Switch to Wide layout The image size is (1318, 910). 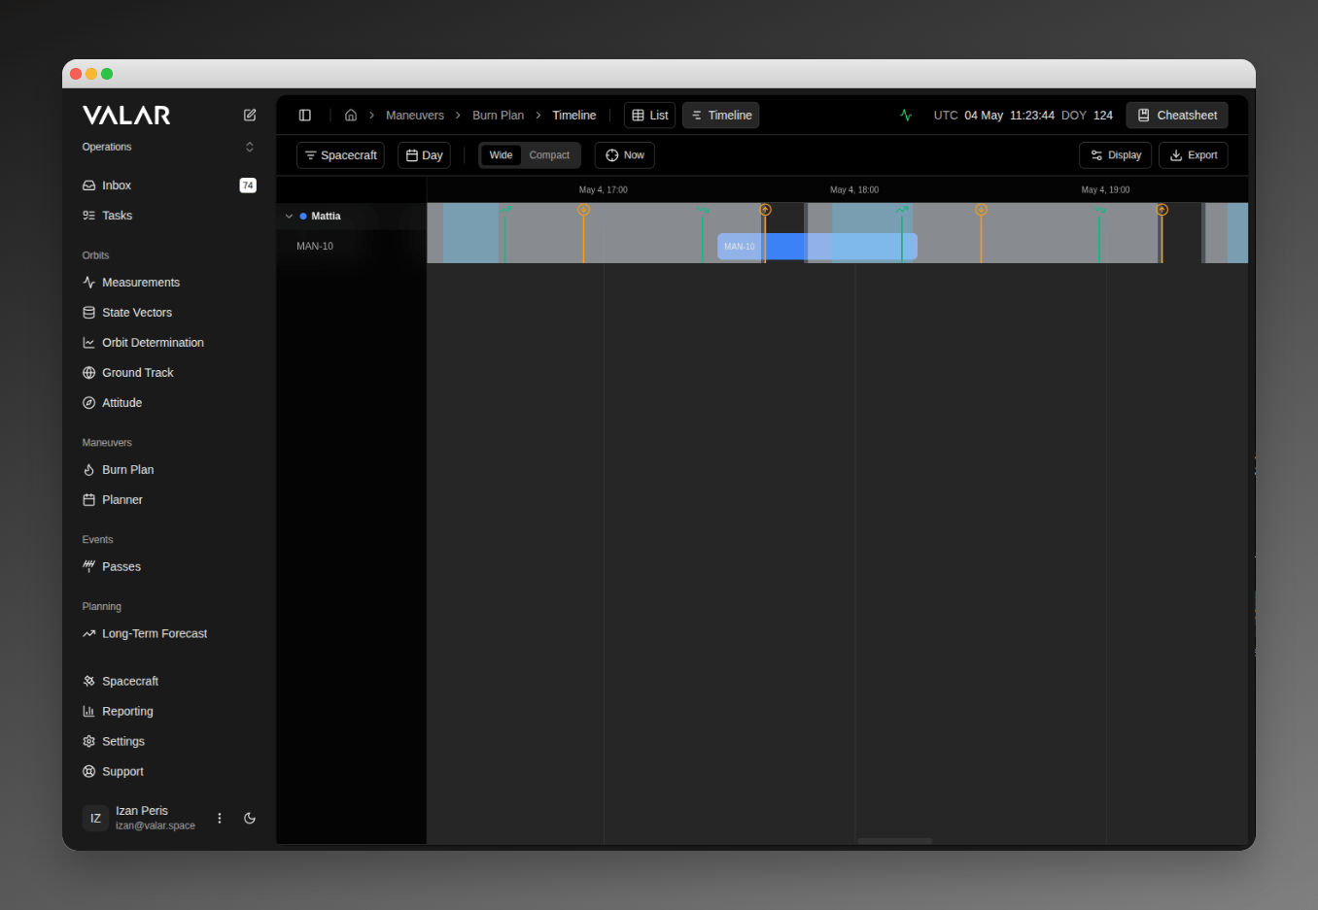[x=501, y=155]
